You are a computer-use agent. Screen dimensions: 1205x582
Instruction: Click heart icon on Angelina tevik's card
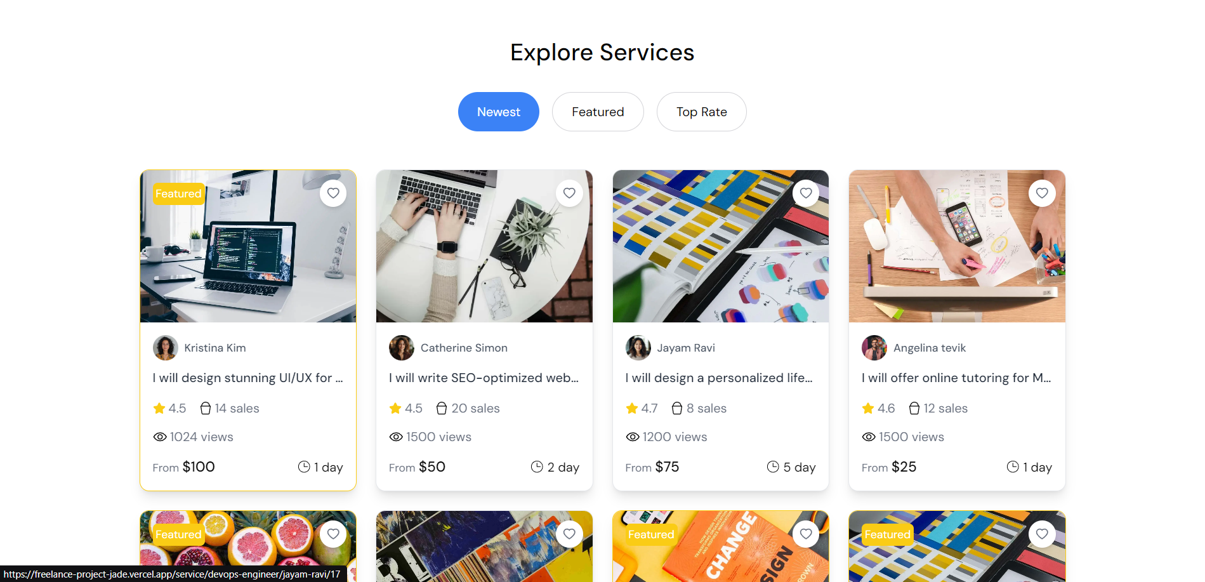tap(1042, 193)
